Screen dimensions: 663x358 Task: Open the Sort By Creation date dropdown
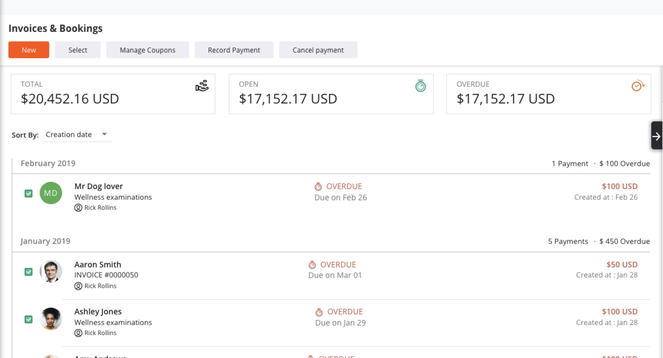coord(78,135)
